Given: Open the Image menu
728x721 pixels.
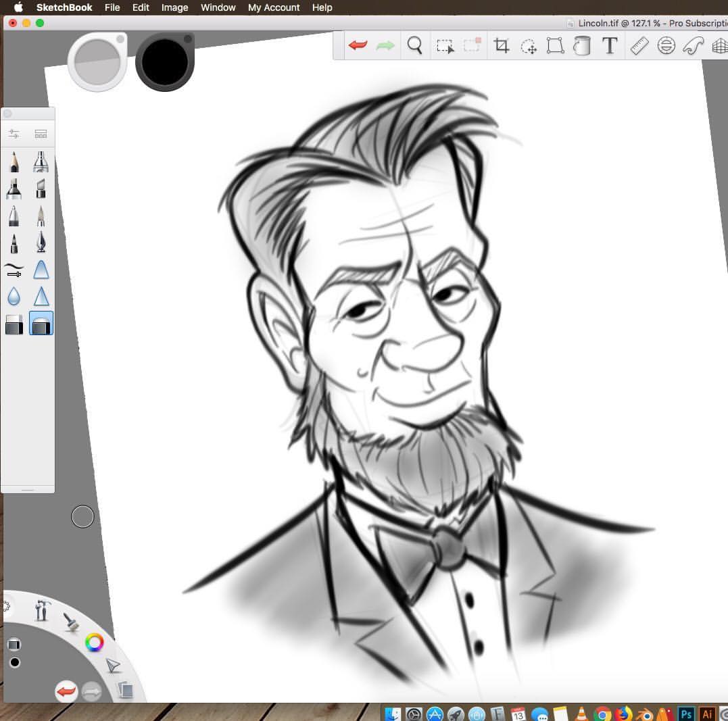Looking at the screenshot, I should pos(174,7).
